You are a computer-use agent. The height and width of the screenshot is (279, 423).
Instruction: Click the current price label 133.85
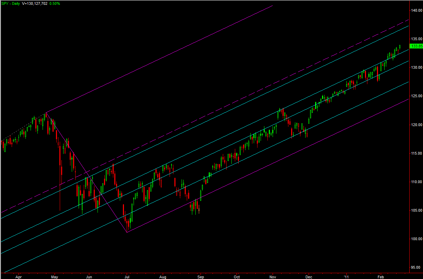pos(416,46)
